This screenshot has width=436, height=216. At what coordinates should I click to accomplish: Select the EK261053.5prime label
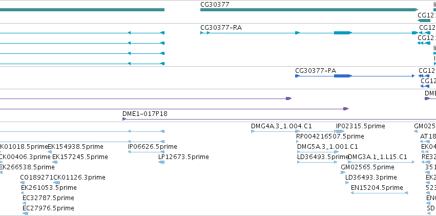coord(49,188)
